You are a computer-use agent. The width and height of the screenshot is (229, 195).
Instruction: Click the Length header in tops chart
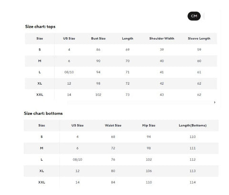tap(127, 39)
